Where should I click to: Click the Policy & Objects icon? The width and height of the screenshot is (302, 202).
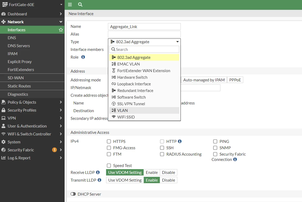3,102
